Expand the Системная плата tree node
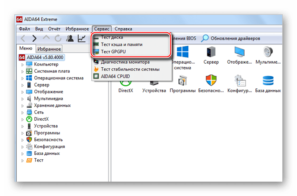297x196 pixels. pyautogui.click(x=23, y=71)
